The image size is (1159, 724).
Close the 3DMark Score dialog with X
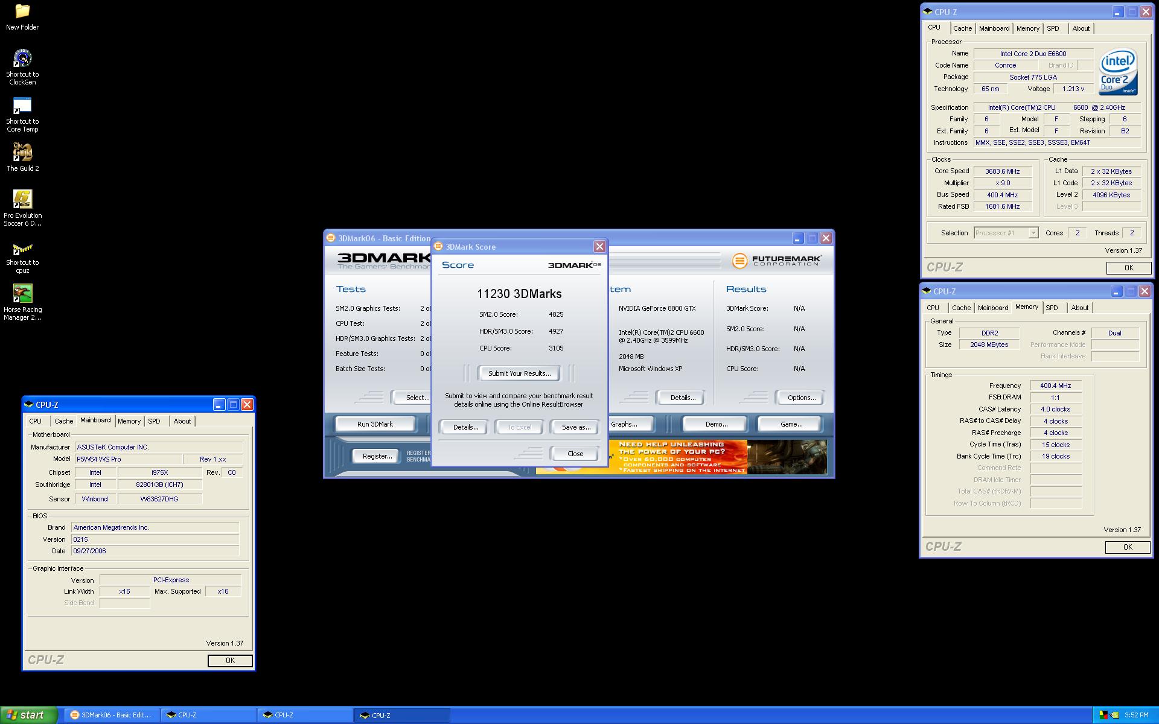click(599, 246)
